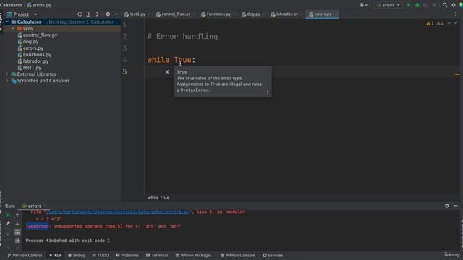
Task: Toggle soft-wrap in Run console
Action: point(17,233)
